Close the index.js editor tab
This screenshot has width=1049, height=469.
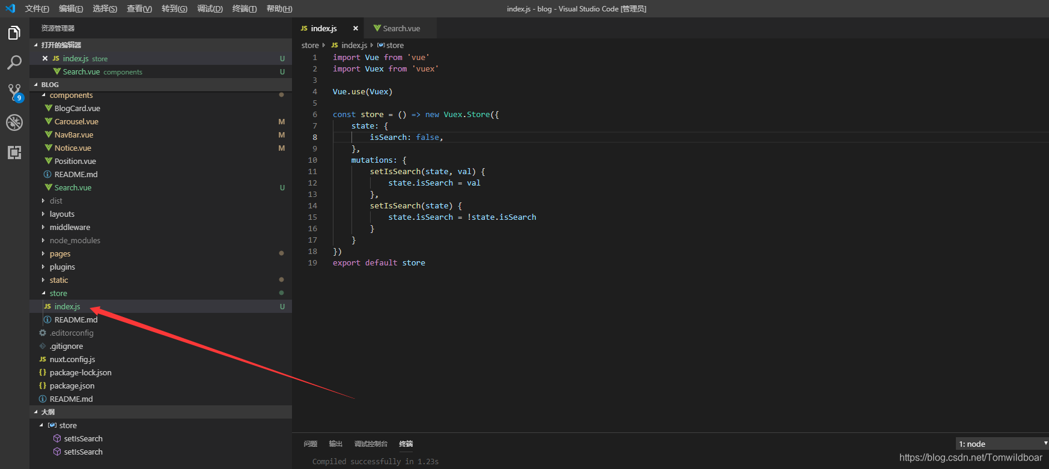[355, 28]
